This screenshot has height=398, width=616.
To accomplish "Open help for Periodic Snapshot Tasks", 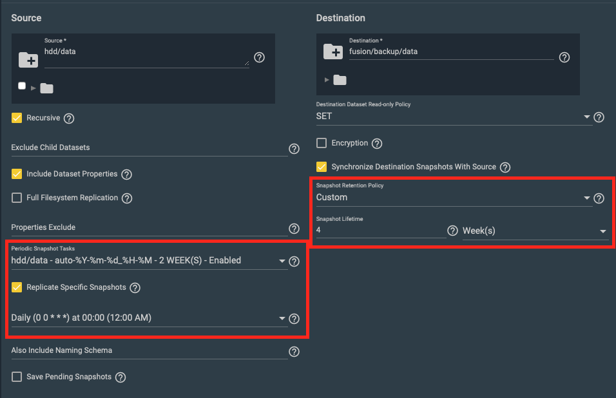I will tap(294, 261).
